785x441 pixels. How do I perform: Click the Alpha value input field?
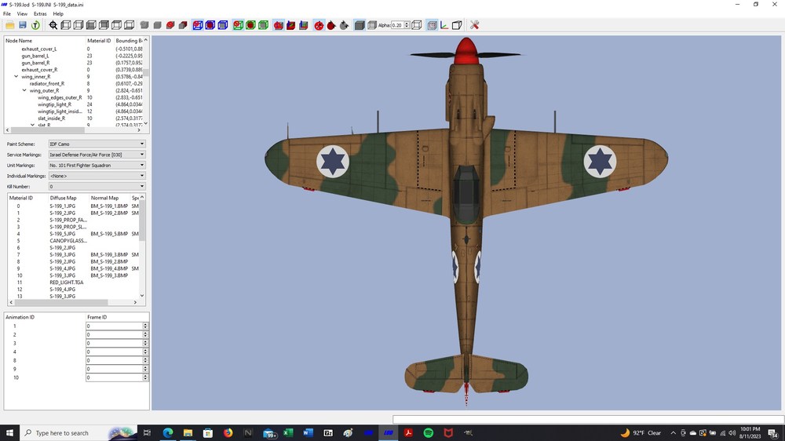(397, 25)
